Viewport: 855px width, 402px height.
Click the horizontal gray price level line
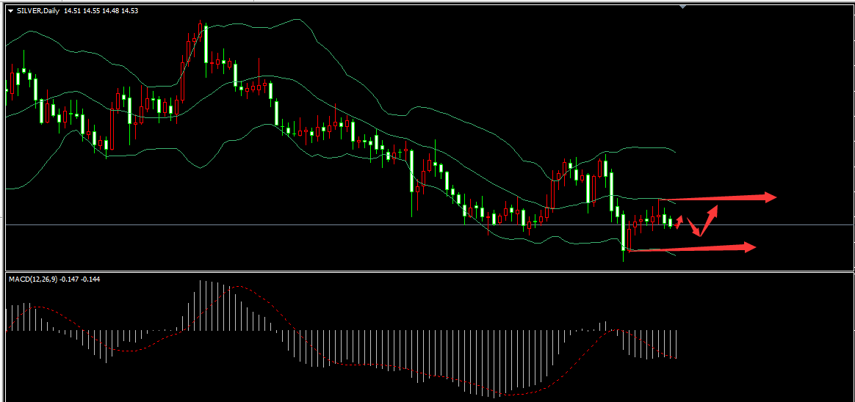[367, 224]
